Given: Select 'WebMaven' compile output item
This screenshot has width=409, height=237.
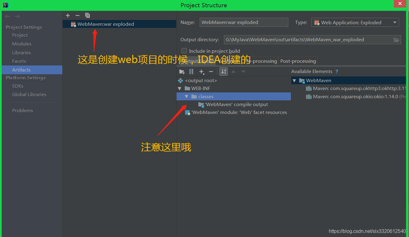Looking at the screenshot, I should [x=236, y=105].
